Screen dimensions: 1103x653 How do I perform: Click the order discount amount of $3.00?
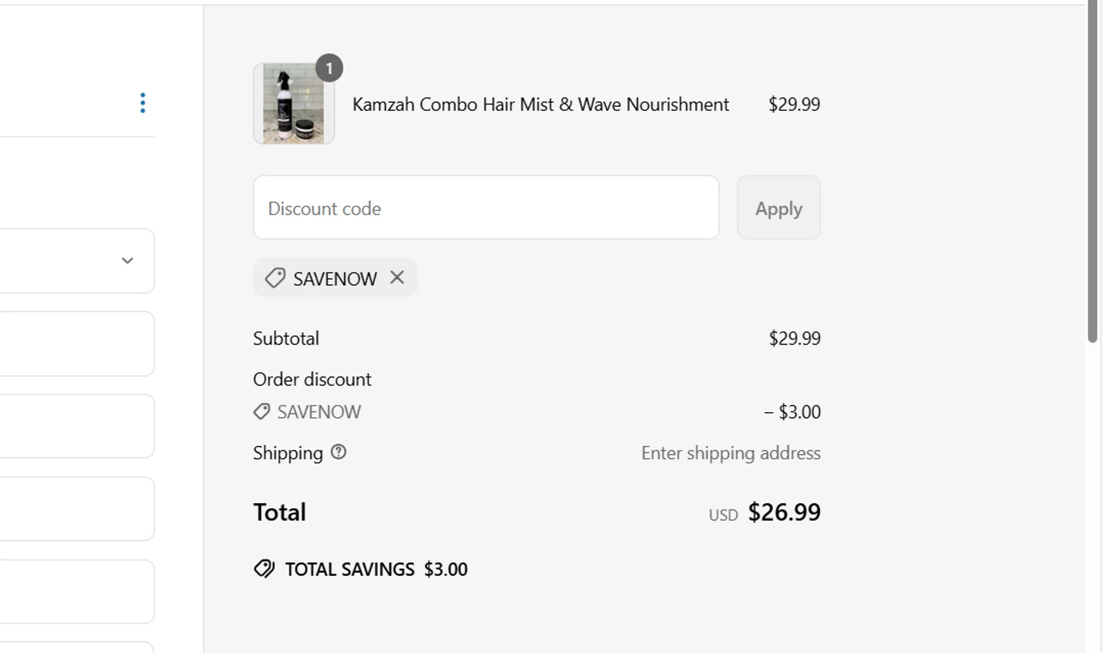tap(792, 412)
